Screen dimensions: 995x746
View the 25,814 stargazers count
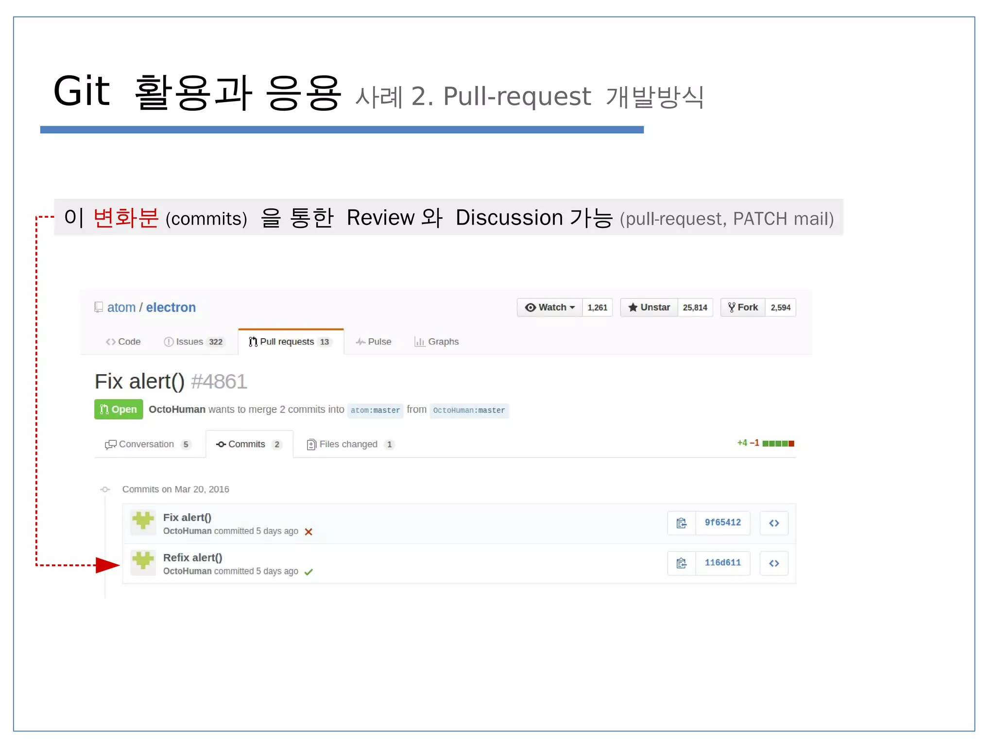point(695,307)
